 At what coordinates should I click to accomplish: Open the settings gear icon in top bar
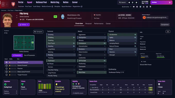point(136,3)
